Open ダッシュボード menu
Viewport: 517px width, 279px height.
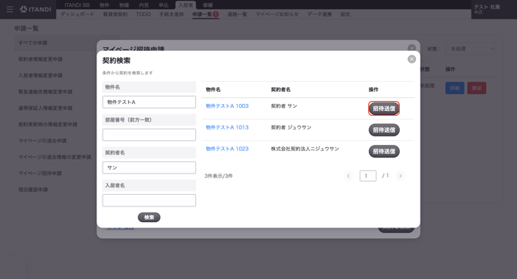click(77, 14)
